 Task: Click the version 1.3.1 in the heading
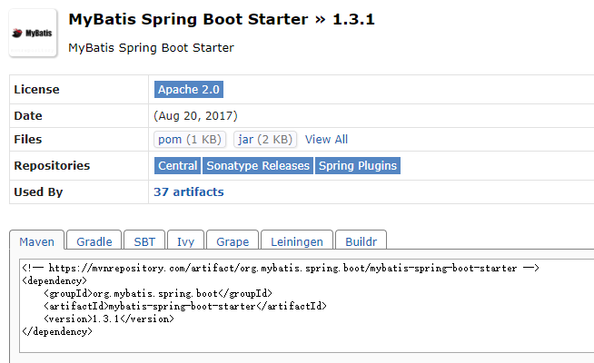point(353,19)
